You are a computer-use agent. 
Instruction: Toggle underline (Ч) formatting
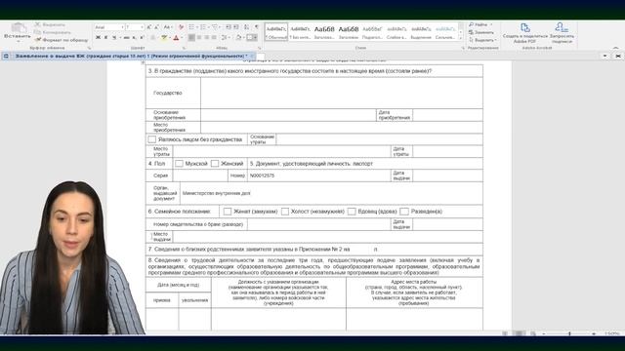(114, 37)
